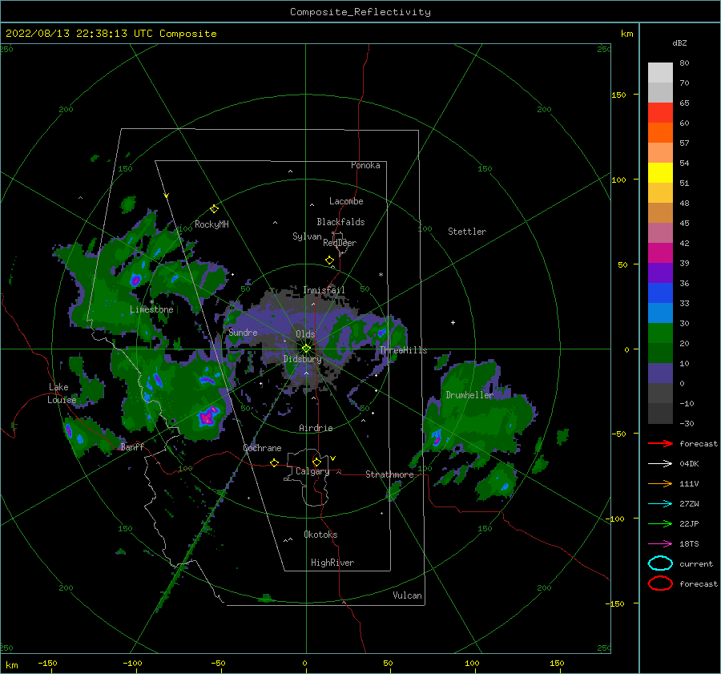
Task: Click the Strathmore label
Action: tap(389, 474)
